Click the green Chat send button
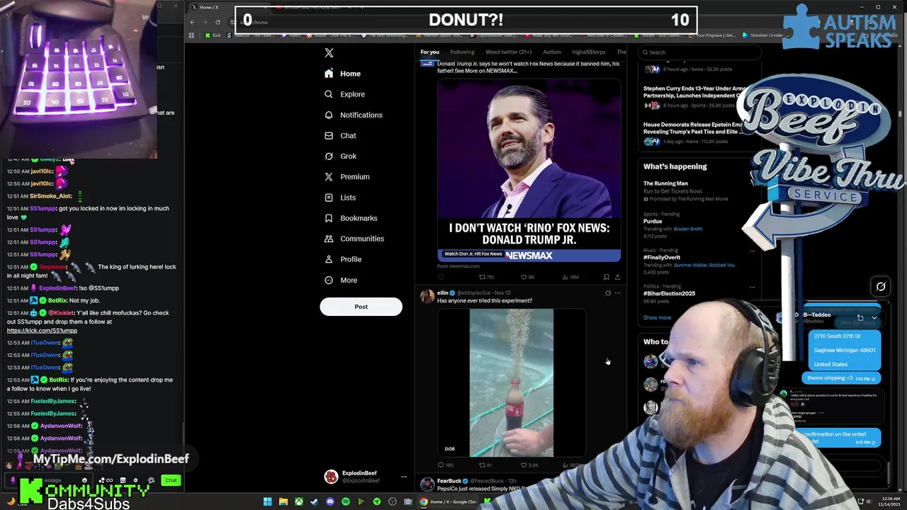The height and width of the screenshot is (510, 907). tap(171, 480)
